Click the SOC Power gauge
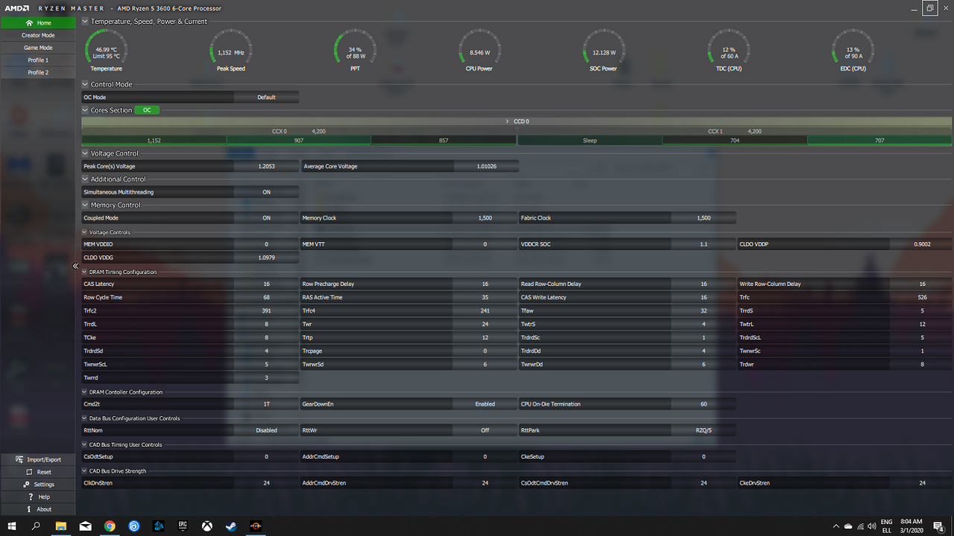954x536 pixels. tap(604, 50)
